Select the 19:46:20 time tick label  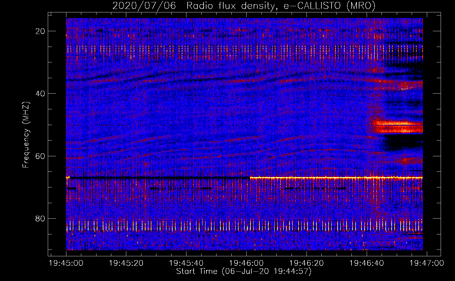coord(307,263)
